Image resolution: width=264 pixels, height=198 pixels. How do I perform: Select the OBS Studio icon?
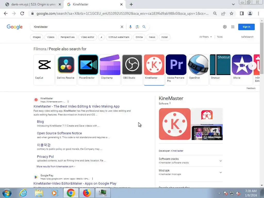pos(132,65)
